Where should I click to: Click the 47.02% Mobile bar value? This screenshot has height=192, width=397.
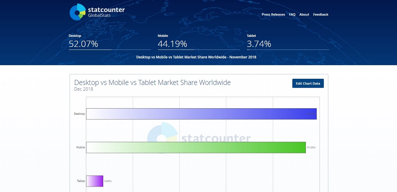[x=311, y=148]
